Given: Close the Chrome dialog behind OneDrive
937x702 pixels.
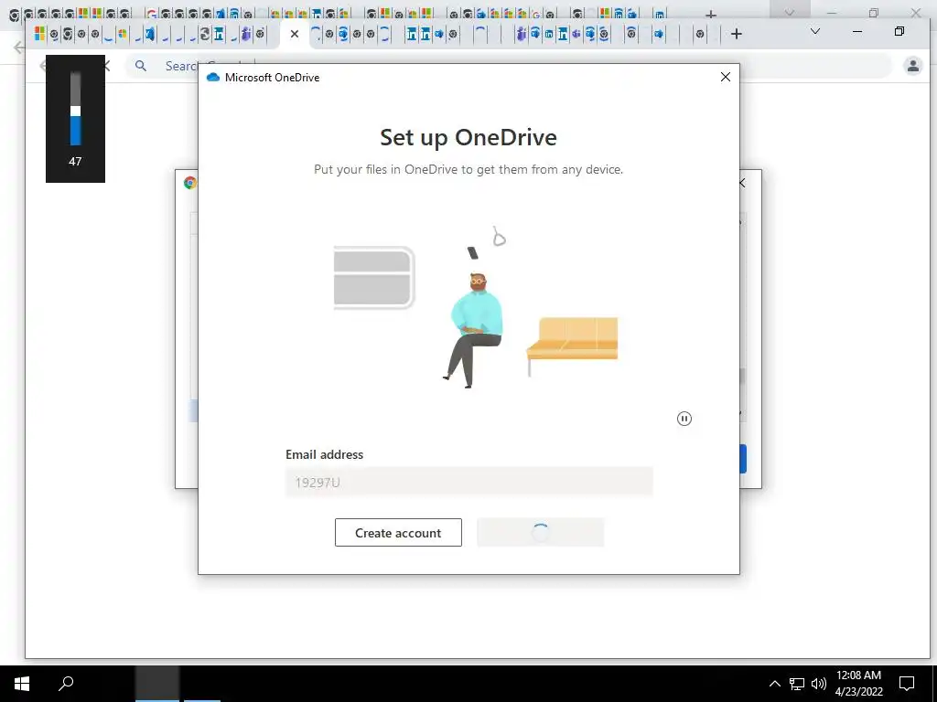Looking at the screenshot, I should click(x=743, y=183).
